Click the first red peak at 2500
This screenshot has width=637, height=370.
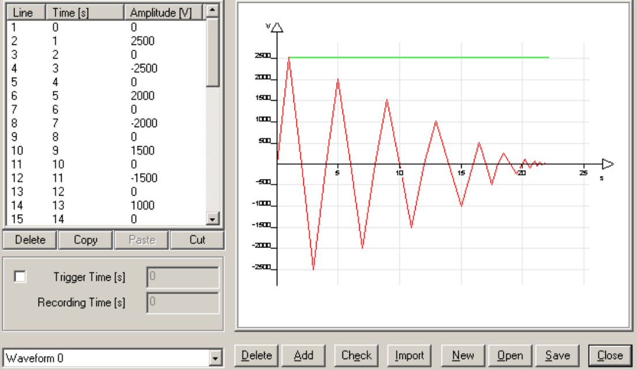[x=289, y=58]
